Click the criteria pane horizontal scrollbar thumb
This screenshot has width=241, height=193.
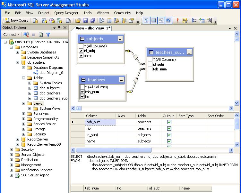(114, 150)
